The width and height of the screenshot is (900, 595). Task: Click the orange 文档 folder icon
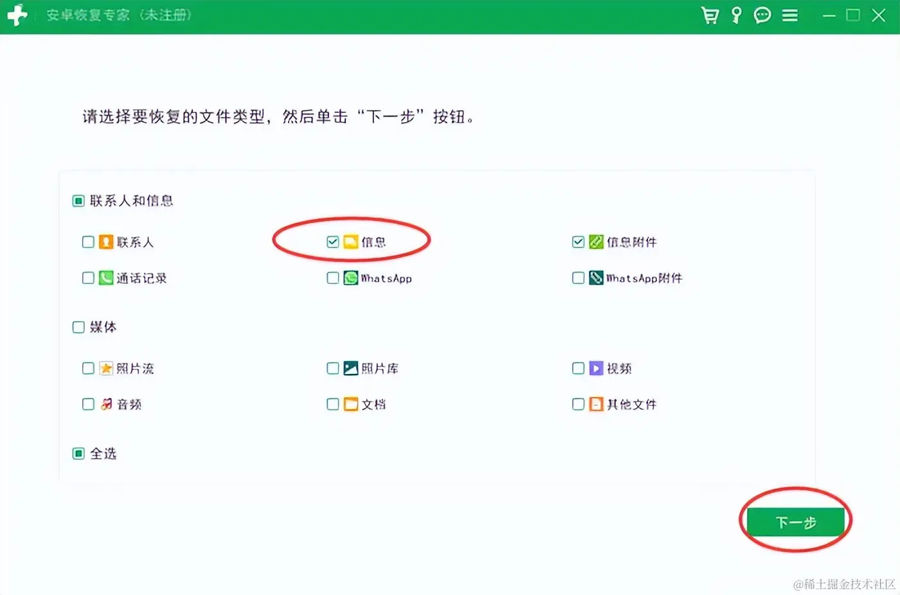click(x=350, y=404)
